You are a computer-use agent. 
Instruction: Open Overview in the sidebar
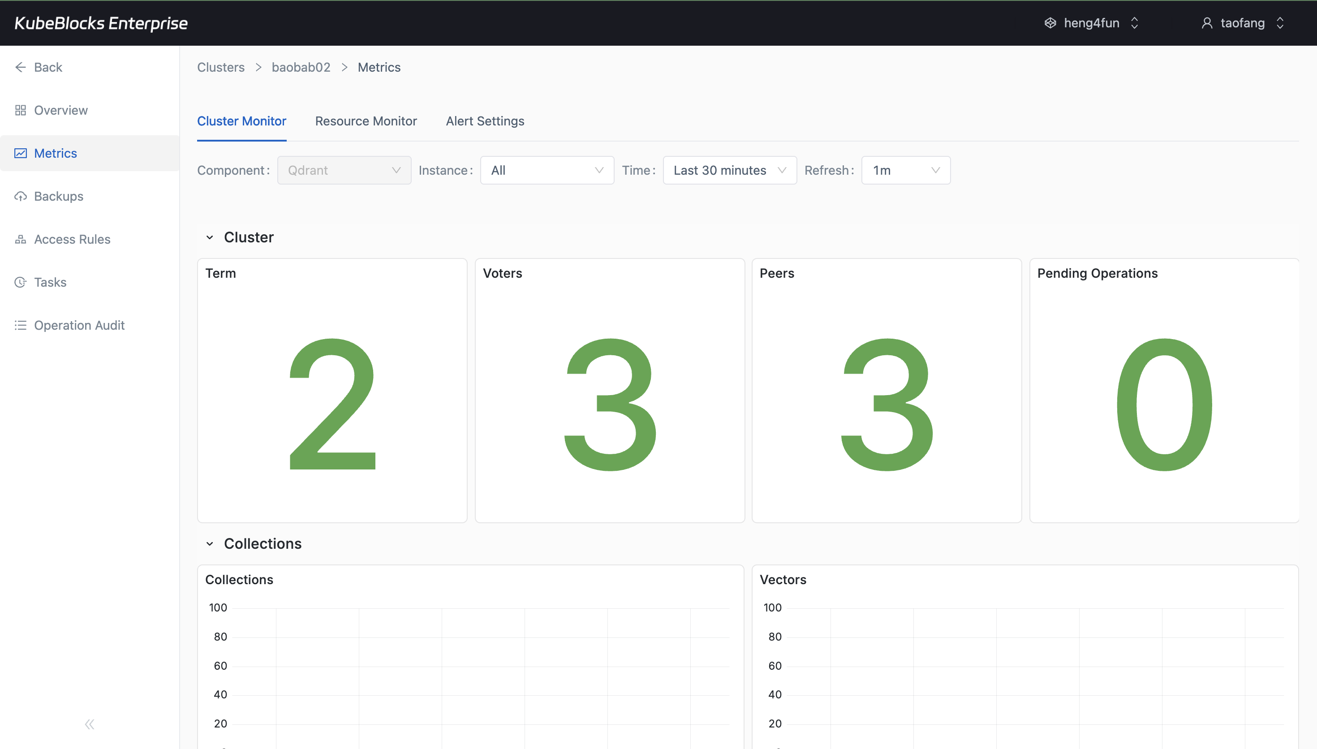click(x=90, y=110)
